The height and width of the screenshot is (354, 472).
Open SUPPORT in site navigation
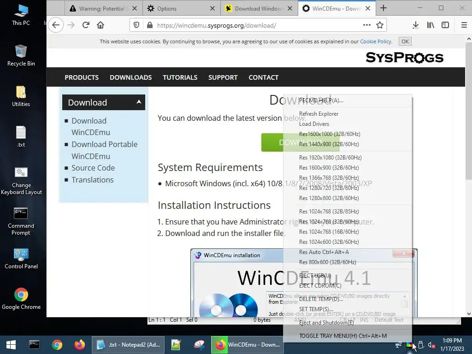click(x=223, y=77)
